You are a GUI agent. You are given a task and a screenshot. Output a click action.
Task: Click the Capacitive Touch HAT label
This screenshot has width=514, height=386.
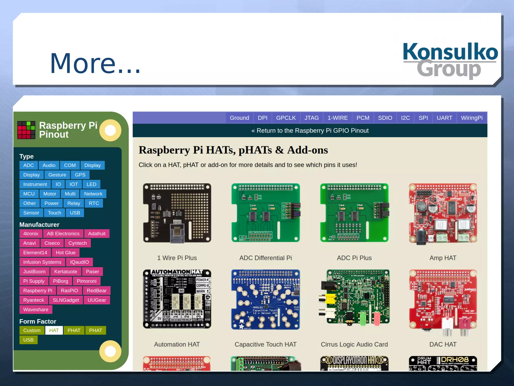(x=266, y=345)
